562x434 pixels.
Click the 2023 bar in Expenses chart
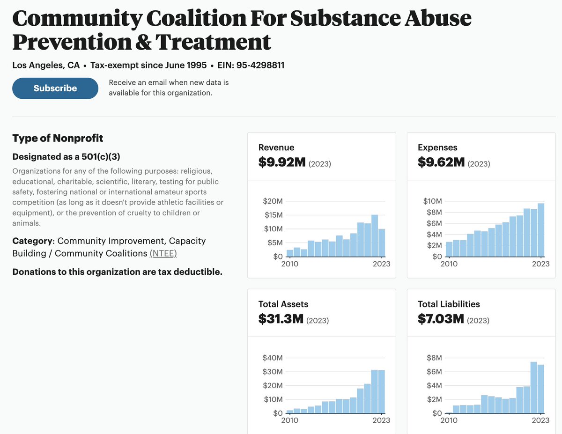(x=541, y=230)
